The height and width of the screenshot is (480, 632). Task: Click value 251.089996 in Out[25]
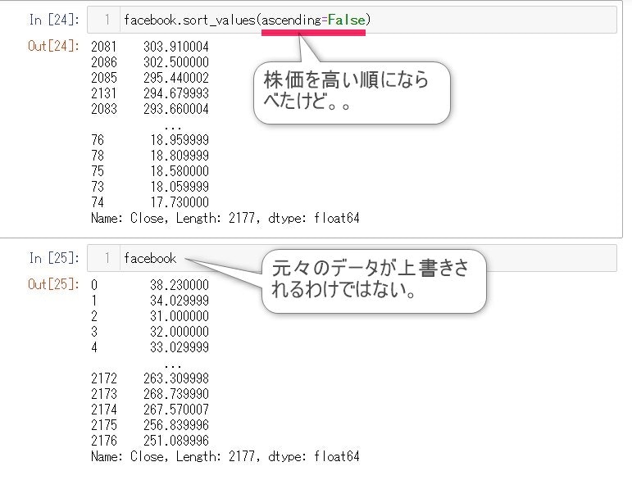pyautogui.click(x=176, y=441)
